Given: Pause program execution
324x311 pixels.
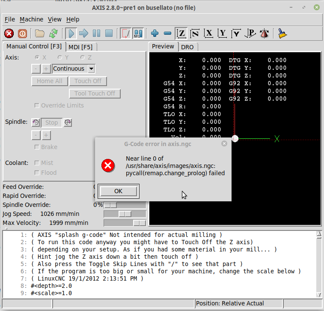Looking at the screenshot, I should (x=96, y=33).
